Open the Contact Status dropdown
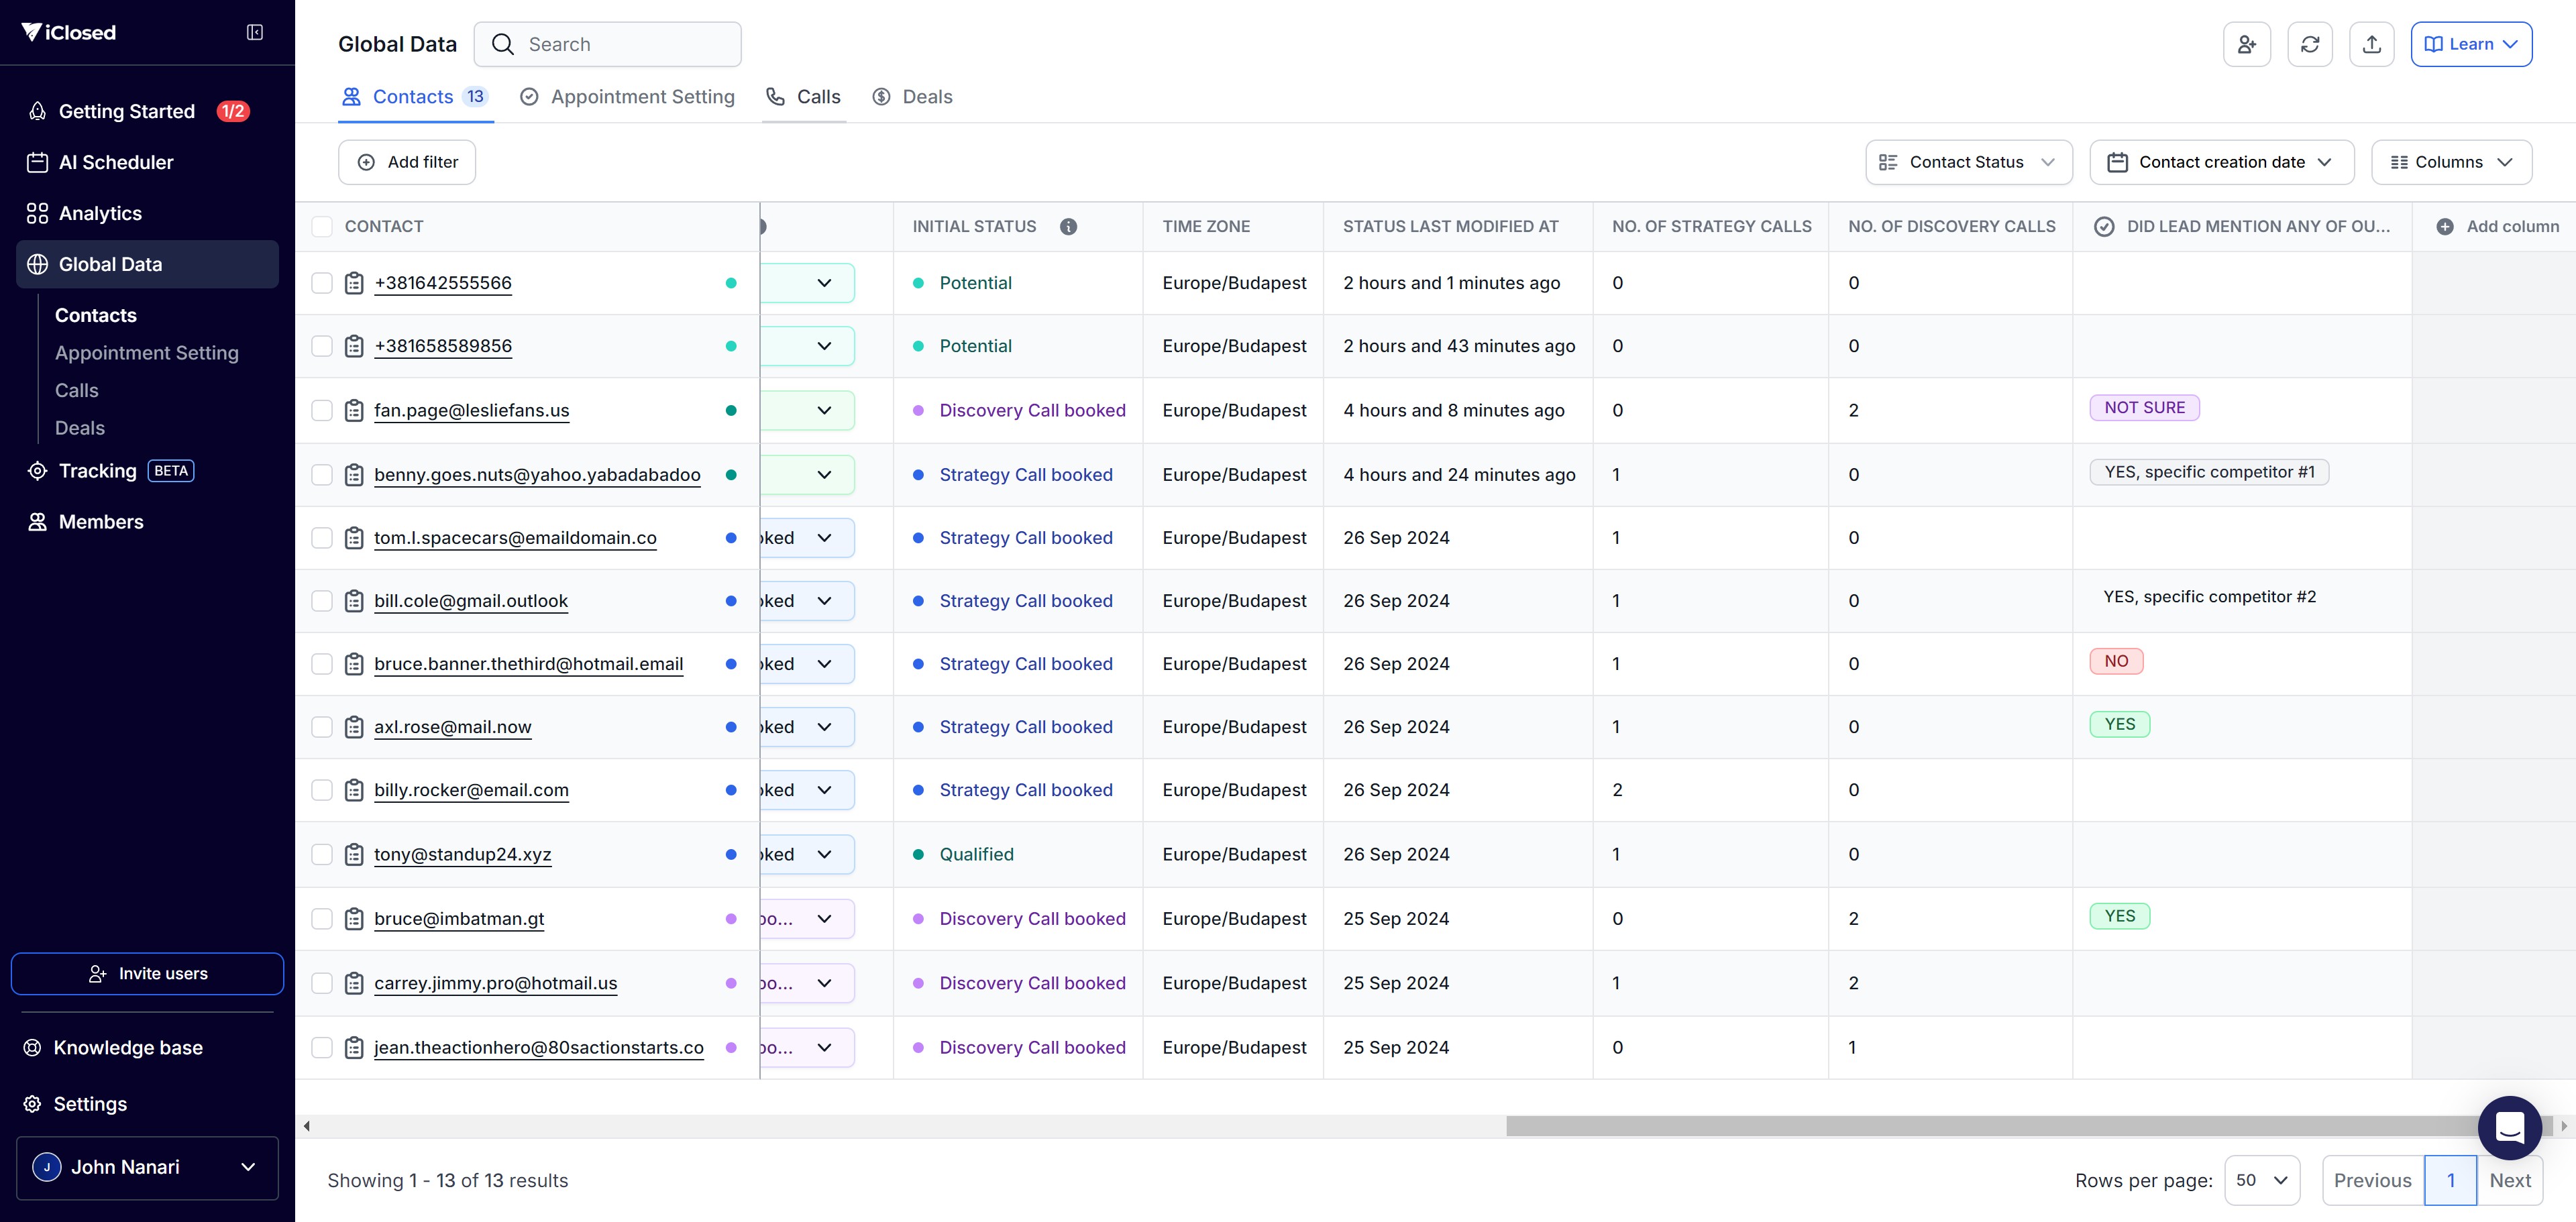 coord(1968,162)
